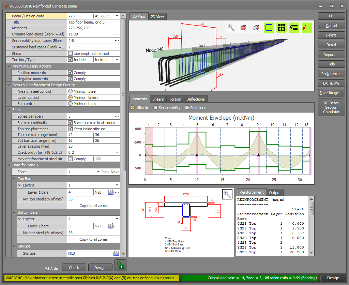The width and height of the screenshot is (349, 285).
Task: Open the Report button dropdown
Action: (342, 55)
